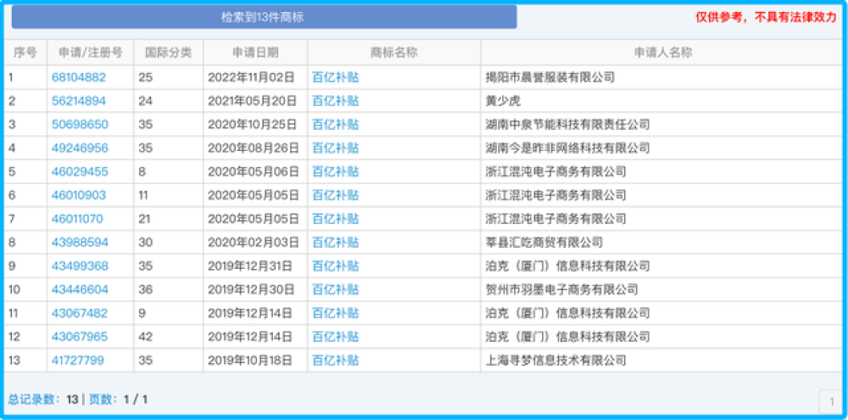
Task: Click classification 36 in row 10
Action: click(146, 289)
